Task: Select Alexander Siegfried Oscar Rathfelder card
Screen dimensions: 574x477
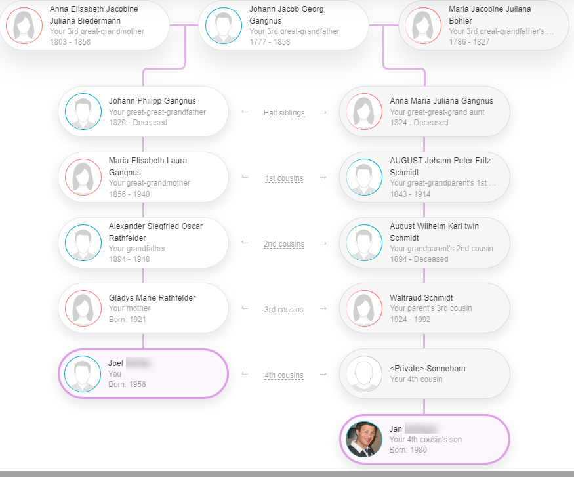Action: click(143, 243)
